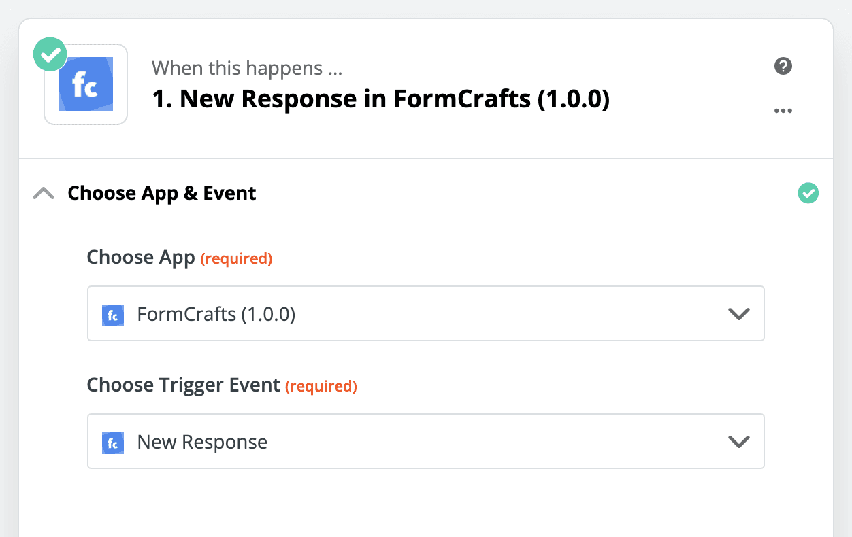Click the New Response text in dropdown
The width and height of the screenshot is (852, 537).
coord(202,443)
